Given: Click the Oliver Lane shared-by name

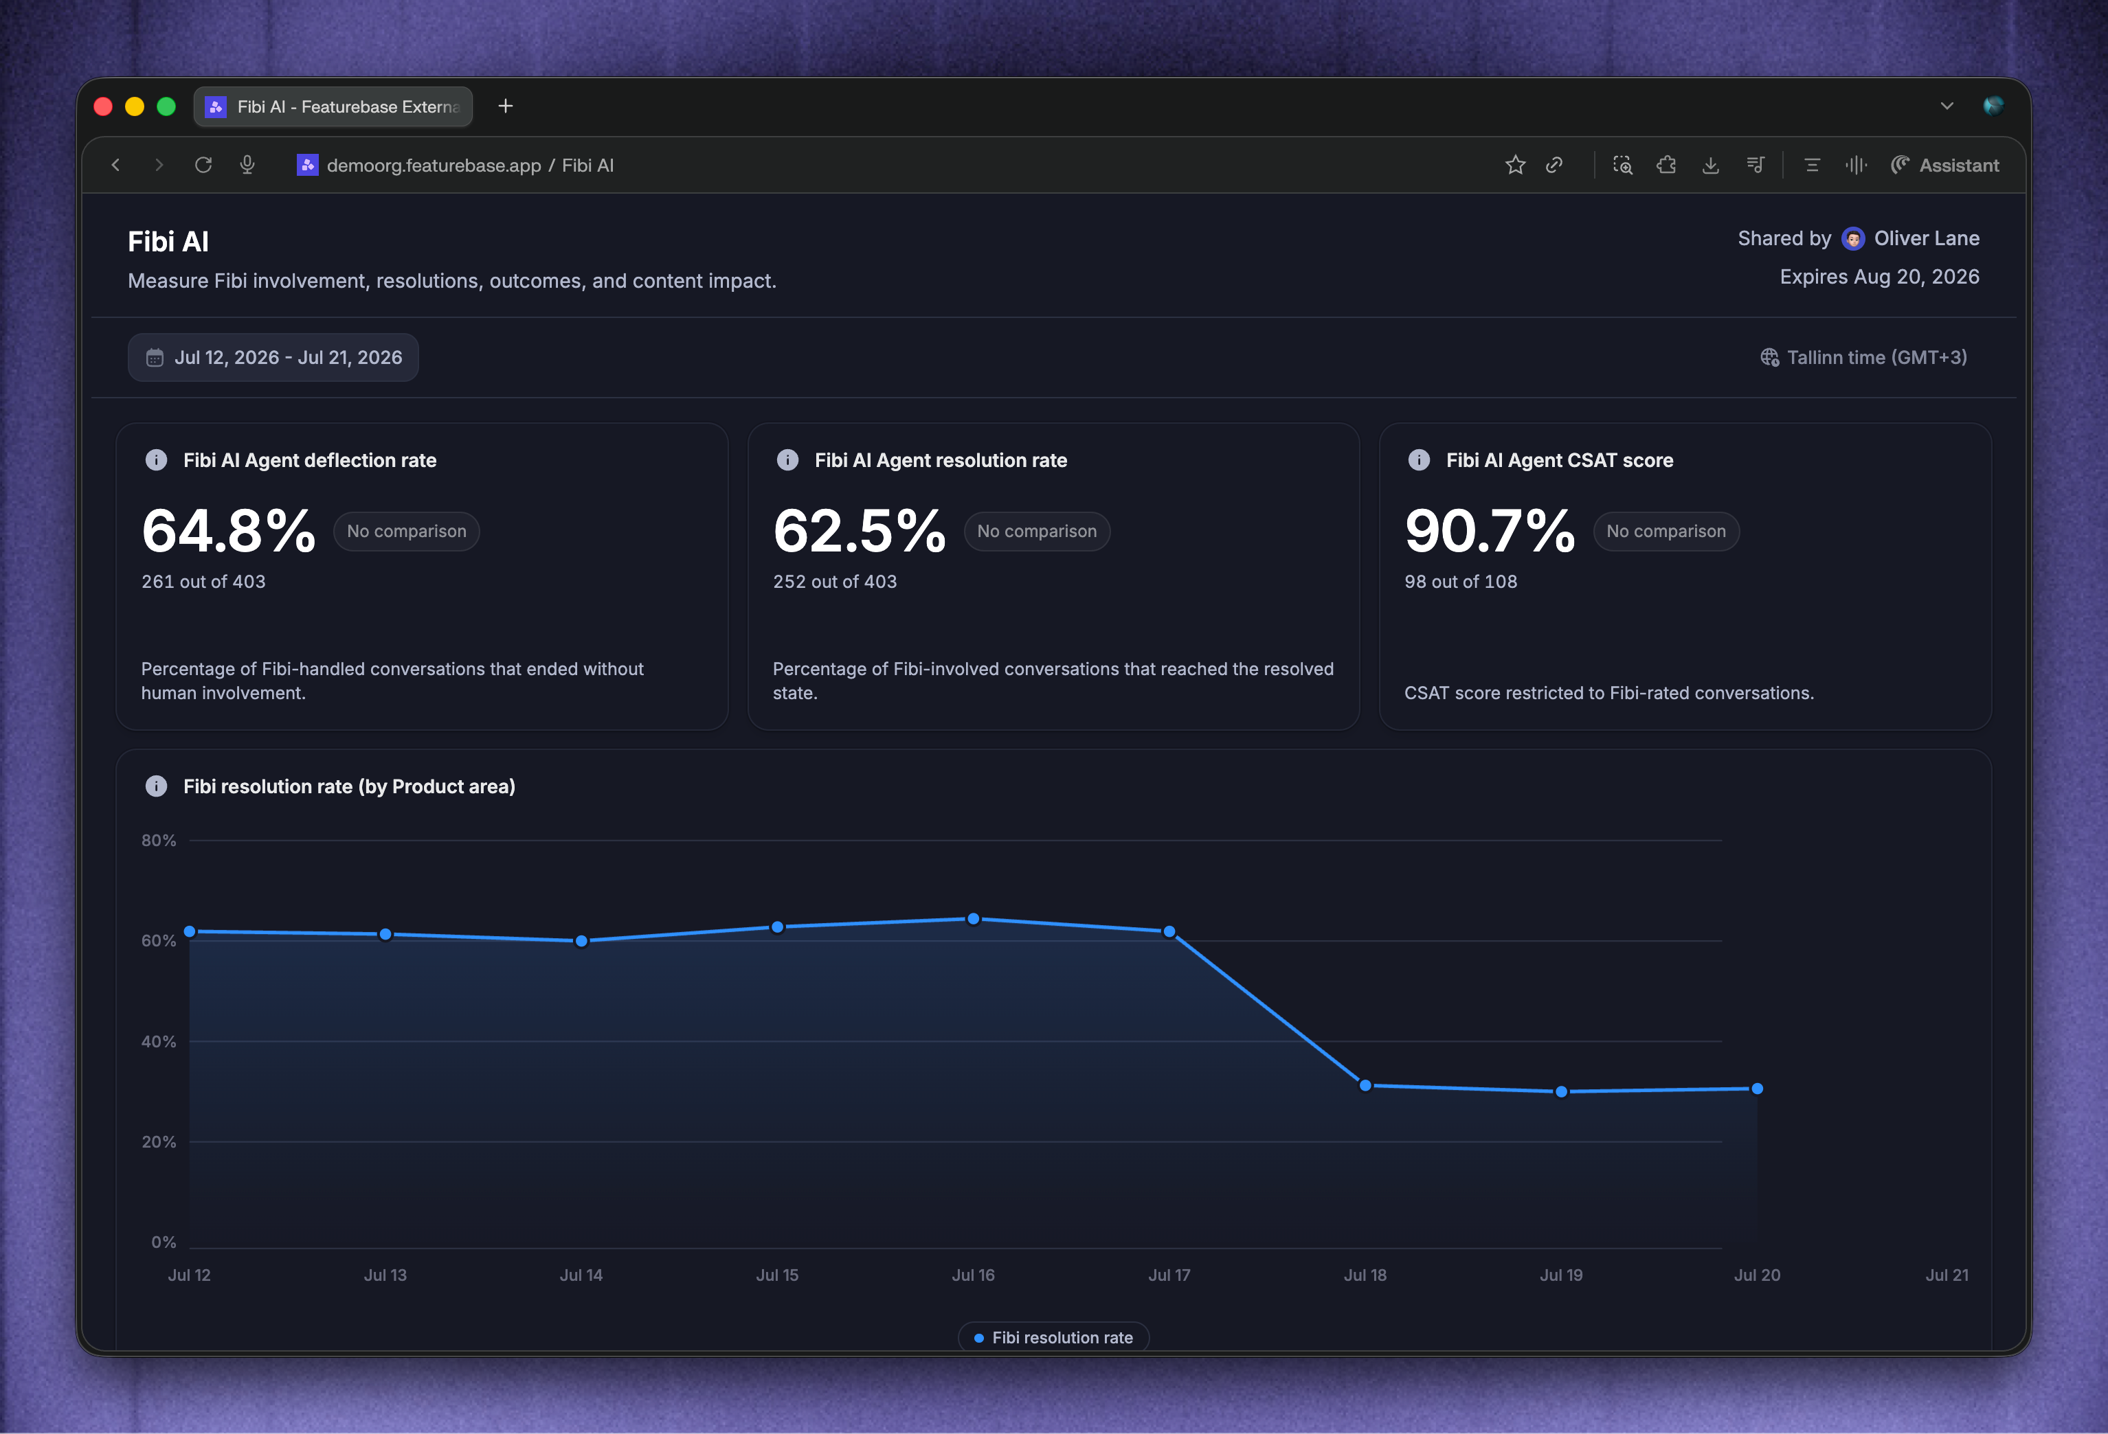Looking at the screenshot, I should click(1927, 238).
